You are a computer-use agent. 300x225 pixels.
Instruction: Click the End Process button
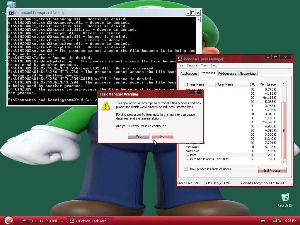tap(272, 170)
